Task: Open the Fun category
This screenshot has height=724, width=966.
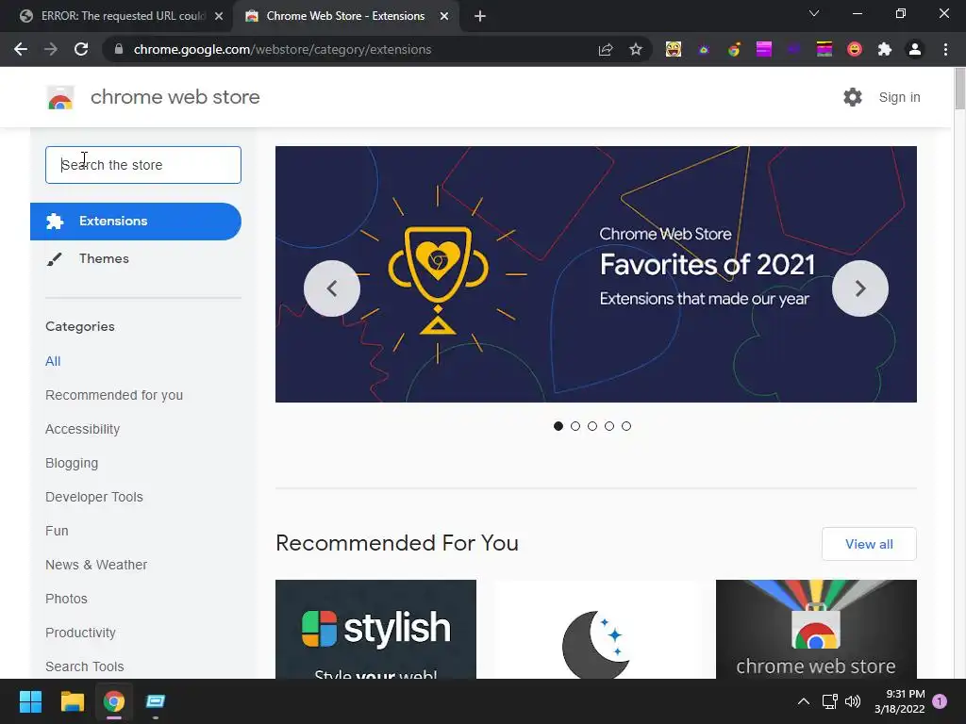Action: (x=57, y=531)
